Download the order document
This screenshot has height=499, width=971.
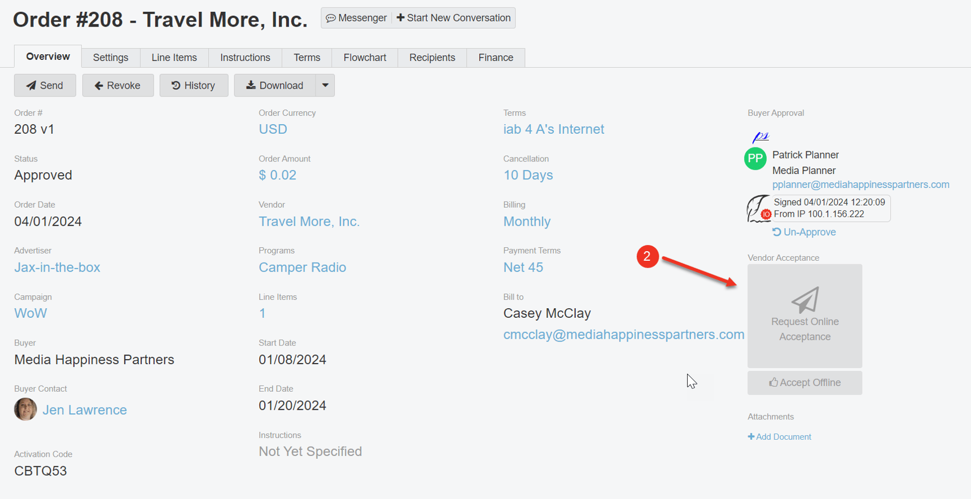point(275,85)
